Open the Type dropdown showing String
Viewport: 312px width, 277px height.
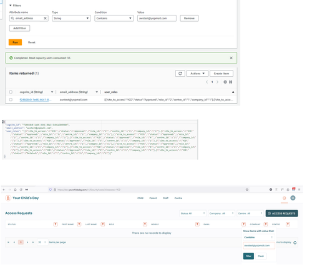pyautogui.click(x=71, y=18)
